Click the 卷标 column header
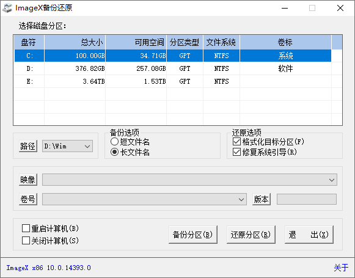Screen dimensions: 355x278 [x=285, y=42]
